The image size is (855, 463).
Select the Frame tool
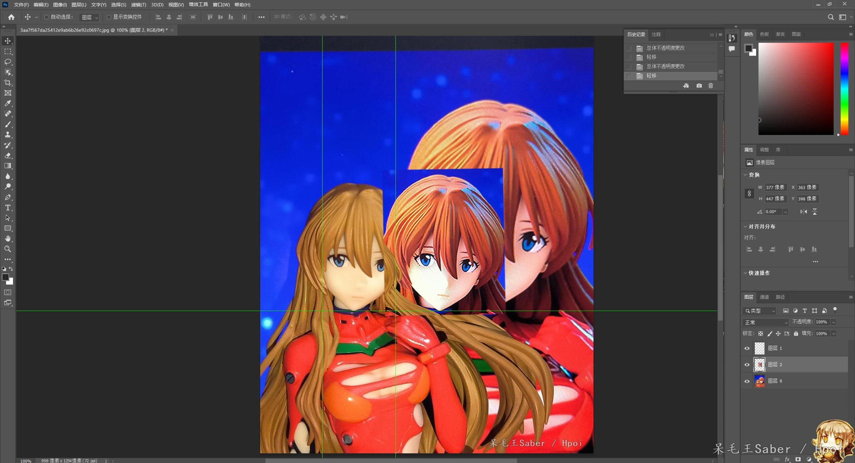point(8,93)
